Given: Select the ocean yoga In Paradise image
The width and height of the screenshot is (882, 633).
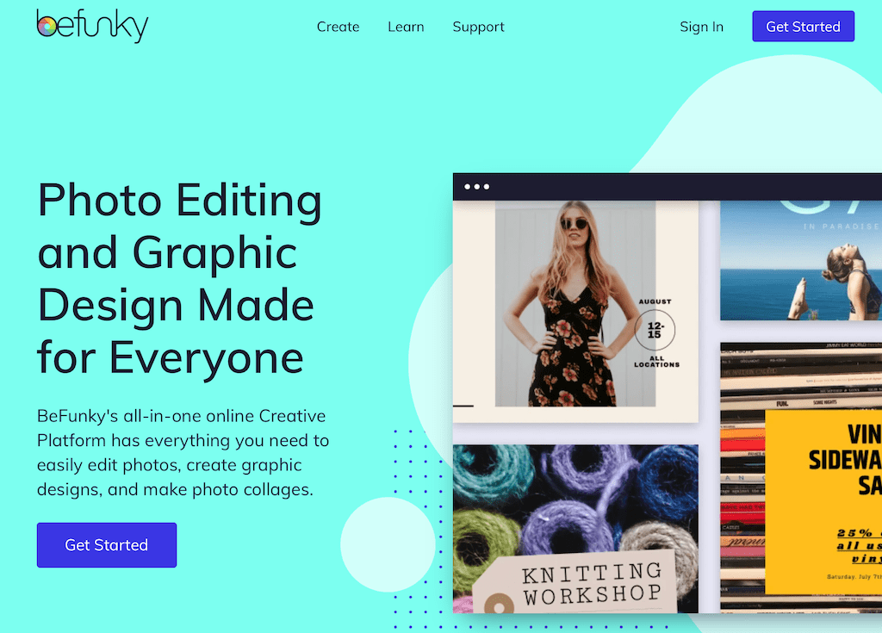Looking at the screenshot, I should tap(801, 260).
